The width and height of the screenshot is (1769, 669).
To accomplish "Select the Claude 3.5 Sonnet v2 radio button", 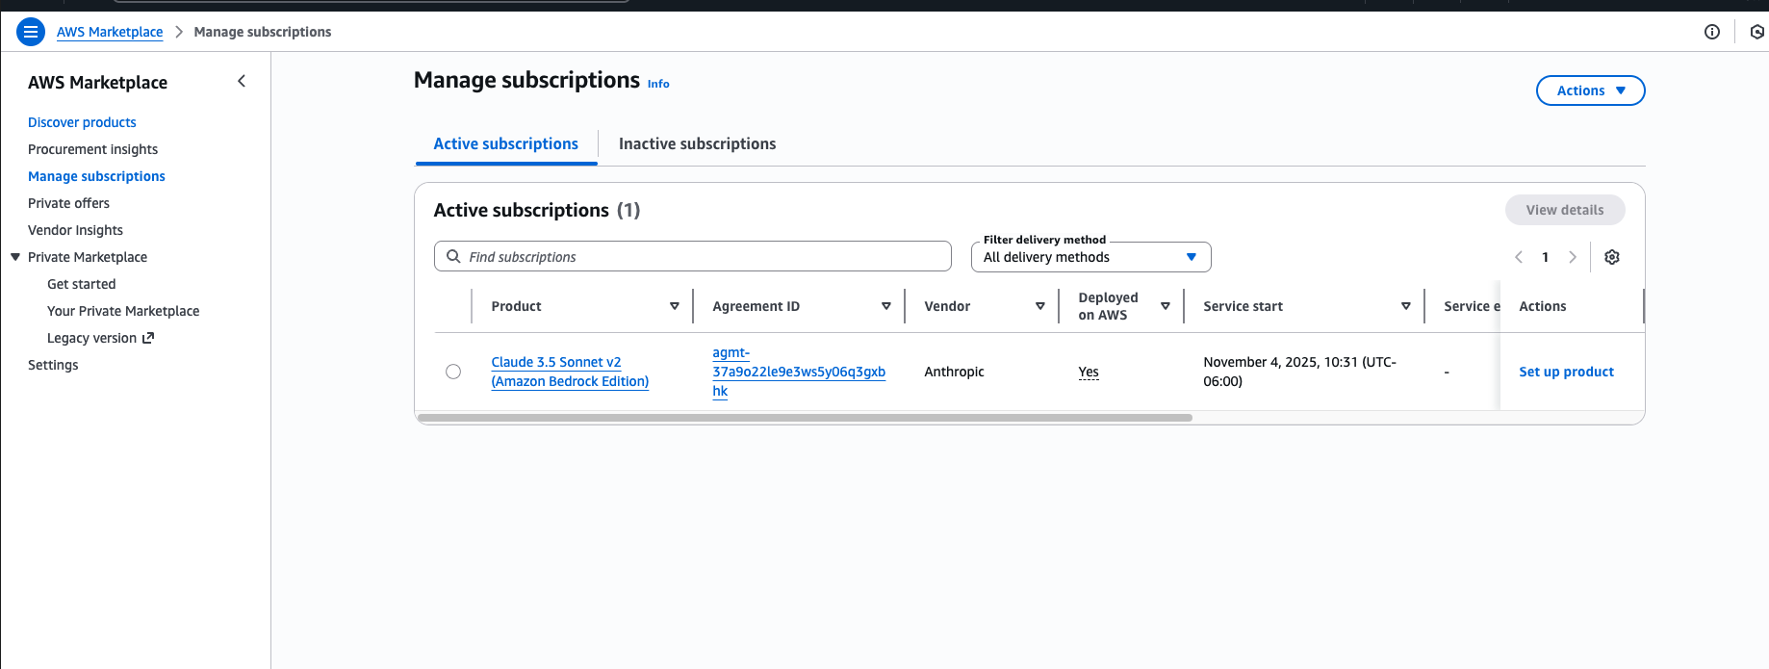I will (453, 372).
